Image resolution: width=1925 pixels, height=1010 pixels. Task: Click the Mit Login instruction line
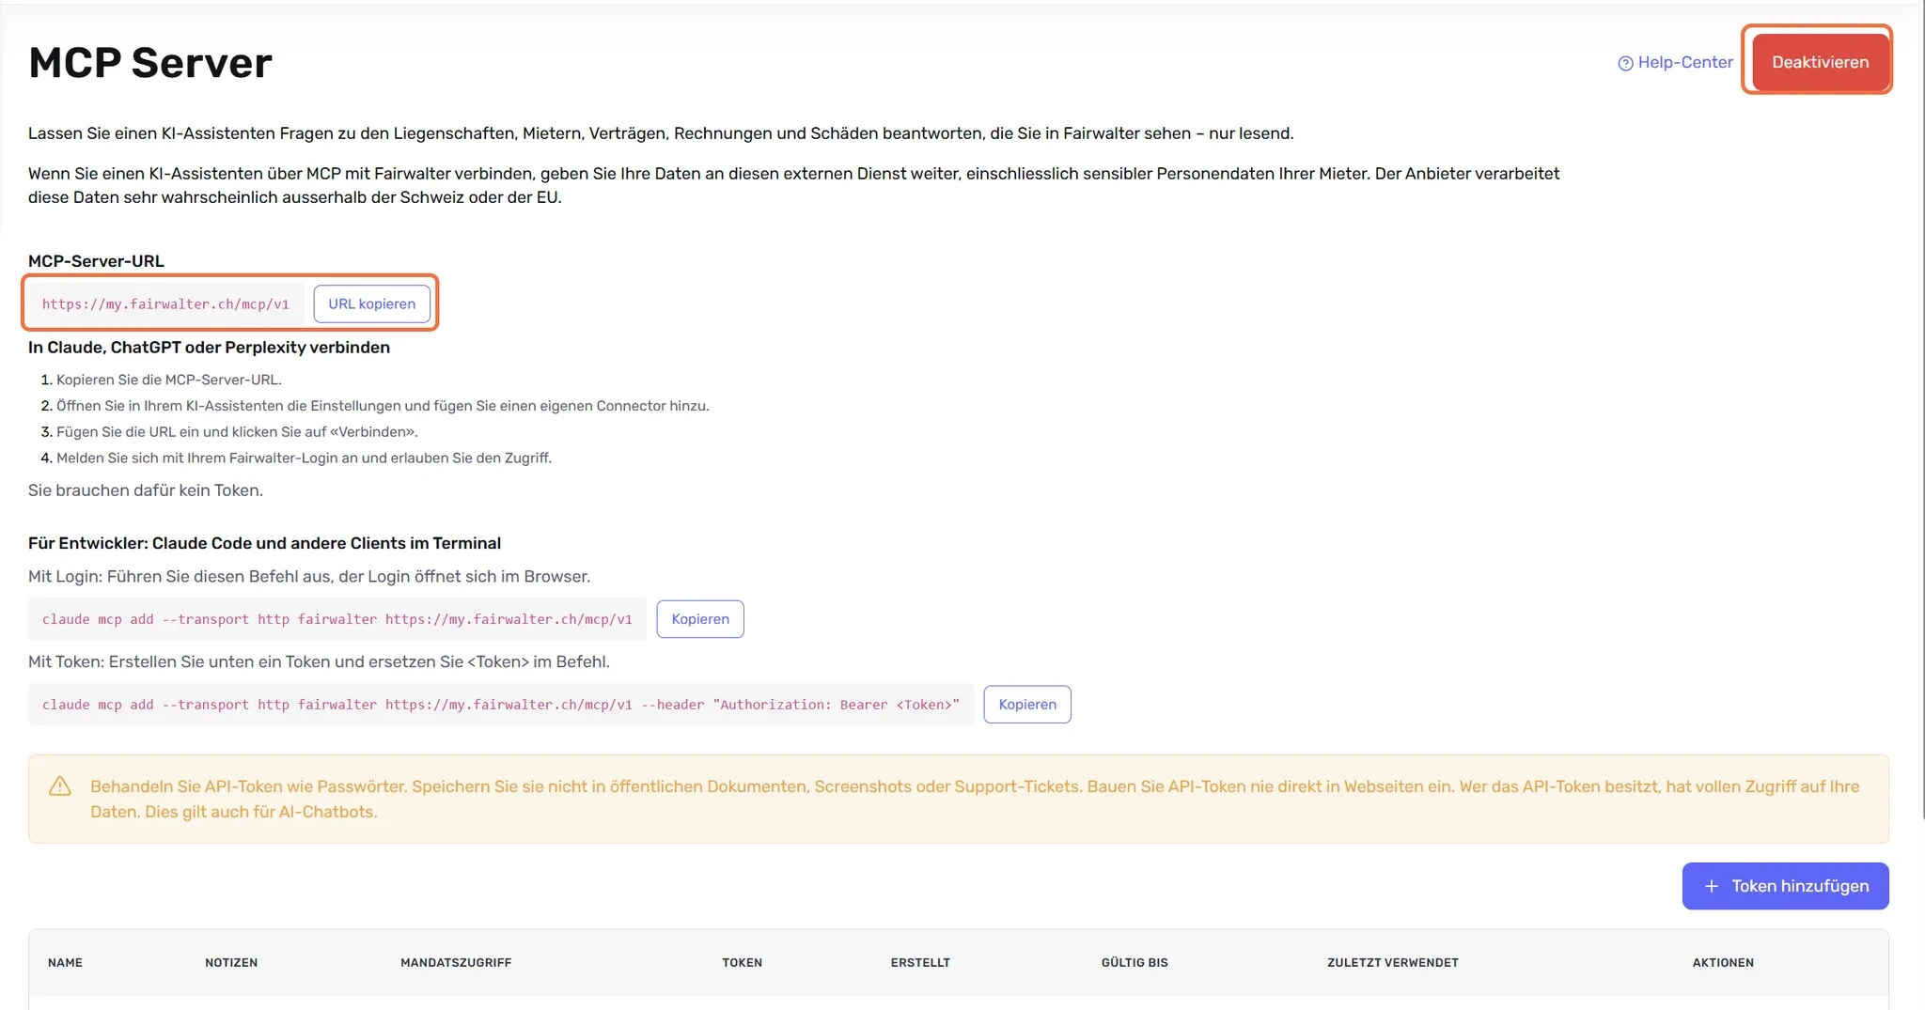pyautogui.click(x=309, y=576)
